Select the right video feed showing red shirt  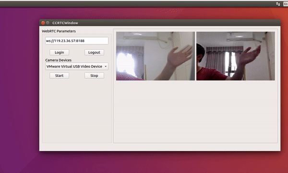[x=236, y=56]
